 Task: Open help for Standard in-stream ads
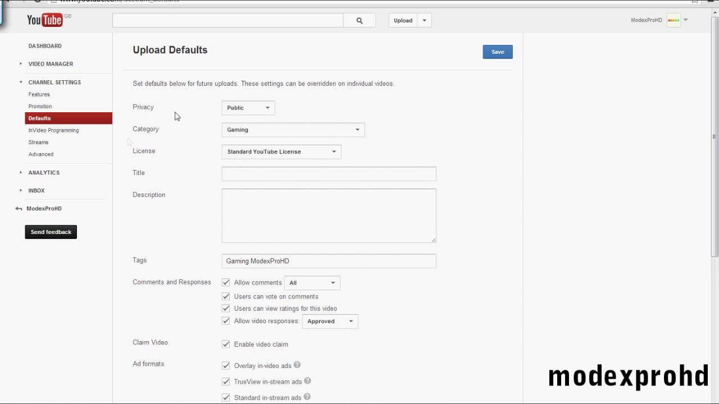coord(307,397)
